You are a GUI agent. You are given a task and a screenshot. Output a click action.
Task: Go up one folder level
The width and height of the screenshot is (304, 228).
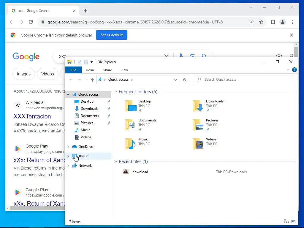[93, 80]
